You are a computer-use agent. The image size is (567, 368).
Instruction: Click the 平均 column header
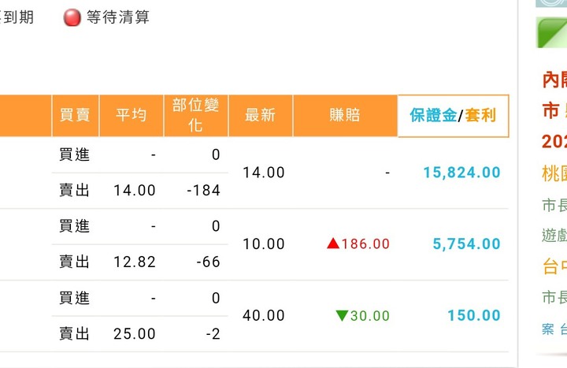coord(132,115)
